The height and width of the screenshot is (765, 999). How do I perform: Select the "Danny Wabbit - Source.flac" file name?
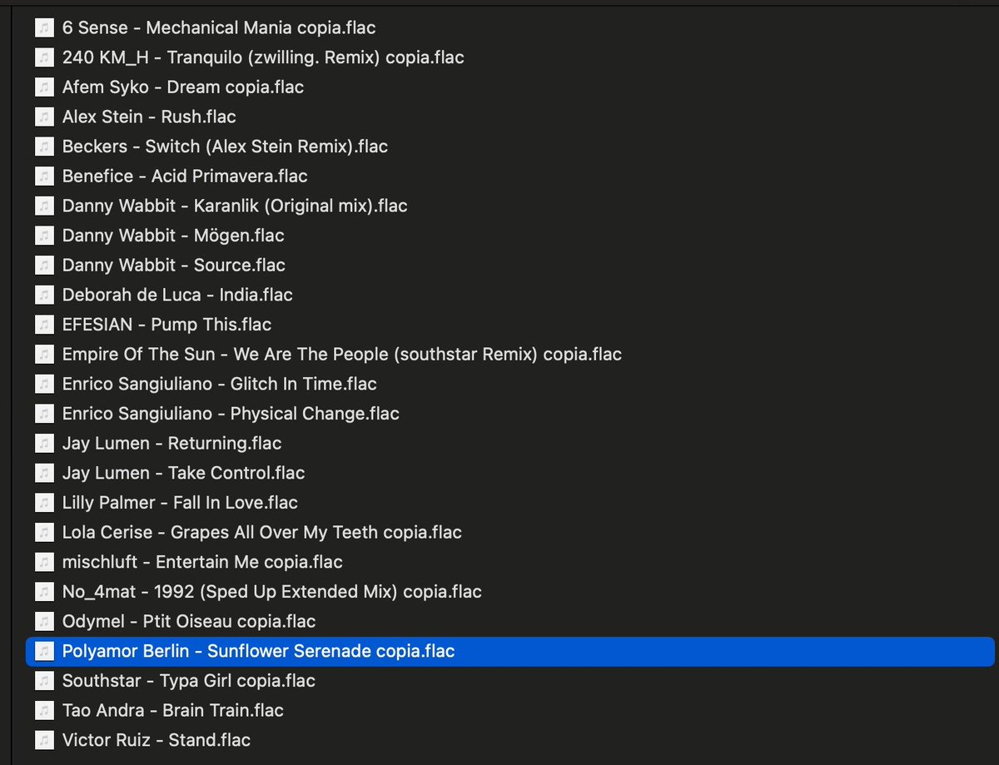pos(174,266)
